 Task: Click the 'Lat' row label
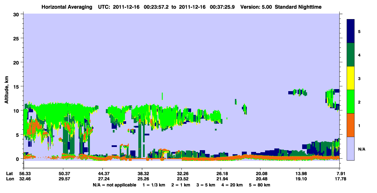point(9,174)
